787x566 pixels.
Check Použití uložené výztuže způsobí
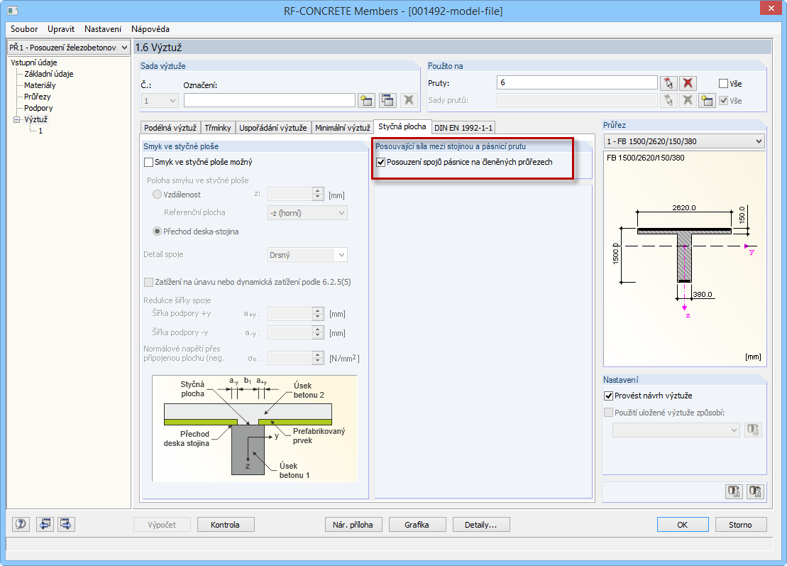(x=608, y=413)
